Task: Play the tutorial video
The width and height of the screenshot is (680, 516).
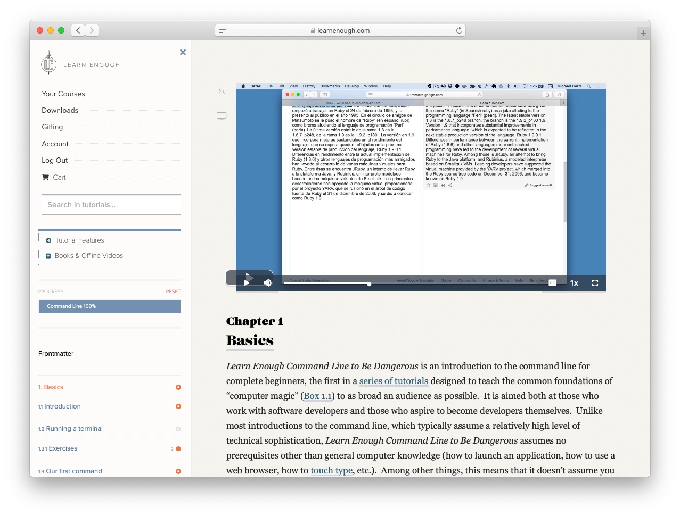Action: click(x=247, y=282)
